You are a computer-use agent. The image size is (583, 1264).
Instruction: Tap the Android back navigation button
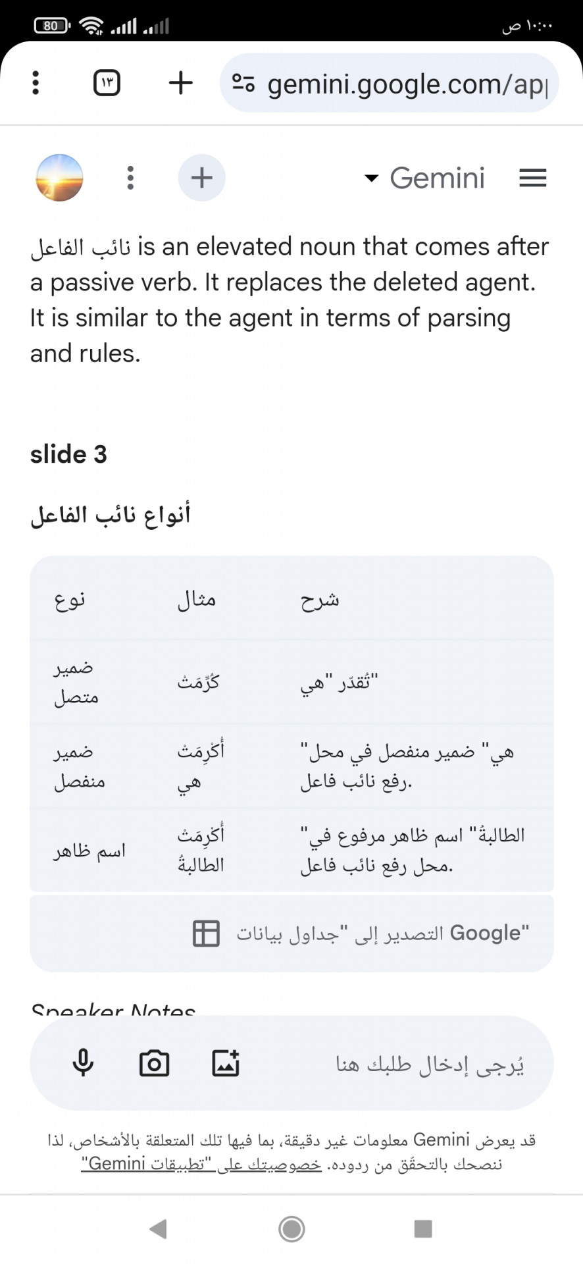[158, 1228]
